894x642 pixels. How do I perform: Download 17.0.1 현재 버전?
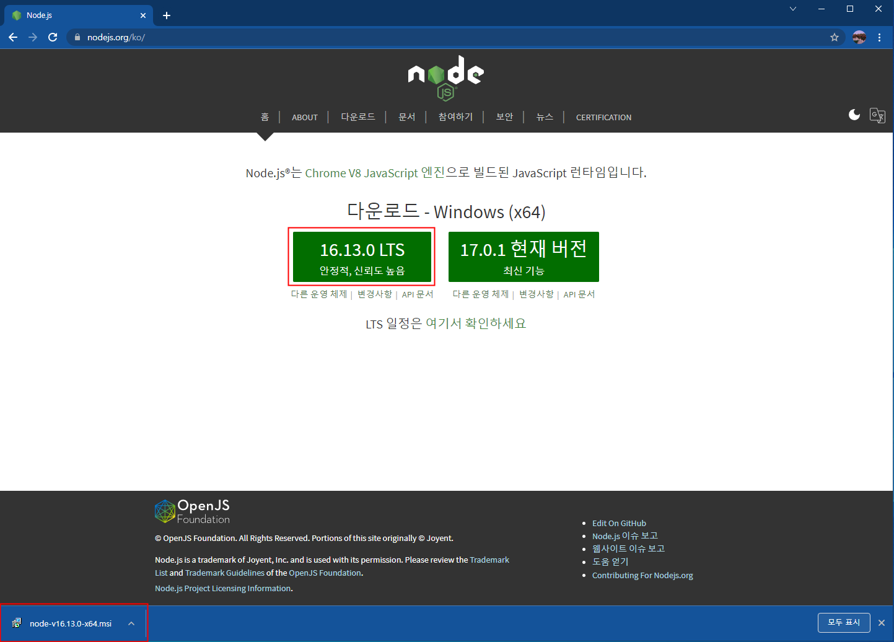coord(524,257)
